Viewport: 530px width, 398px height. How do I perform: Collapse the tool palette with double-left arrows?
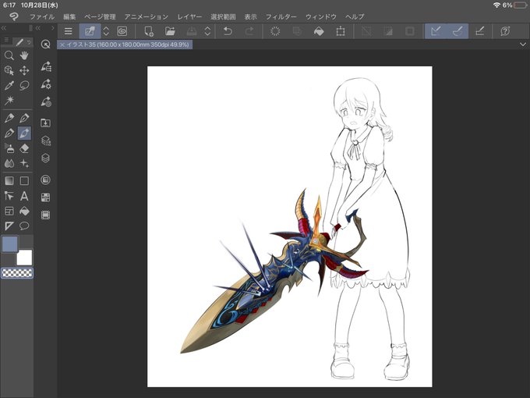click(x=4, y=28)
